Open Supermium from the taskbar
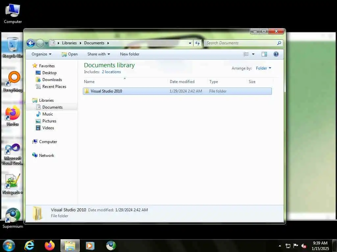The width and height of the screenshot is (337, 252). click(111, 245)
